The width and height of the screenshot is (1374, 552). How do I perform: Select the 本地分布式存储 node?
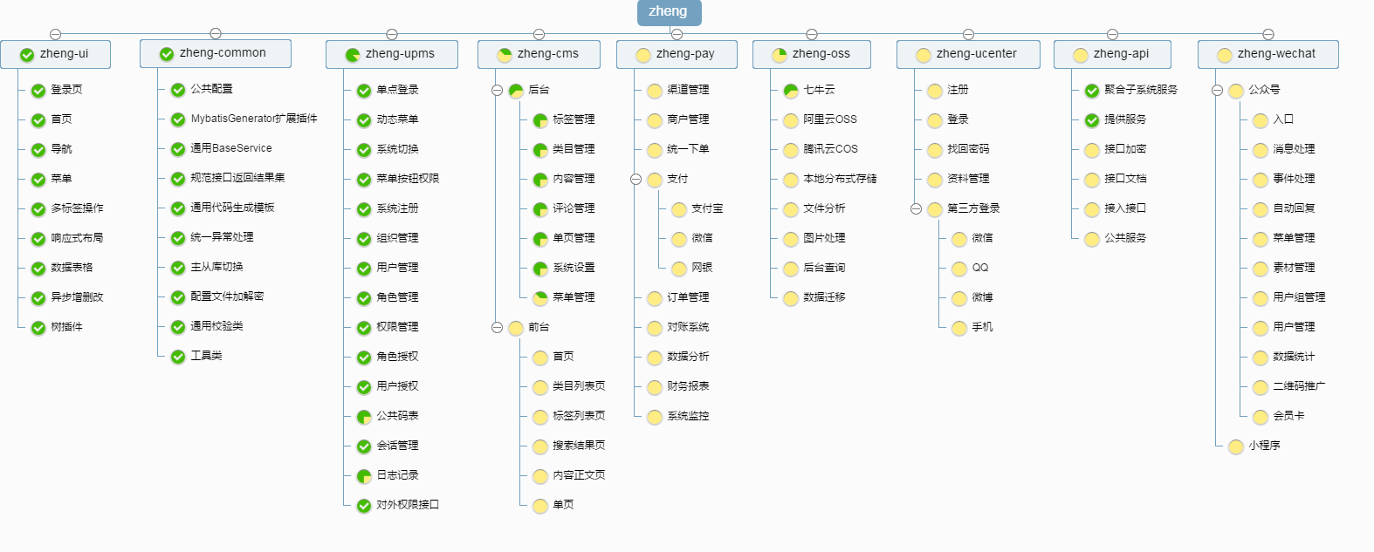click(x=840, y=179)
